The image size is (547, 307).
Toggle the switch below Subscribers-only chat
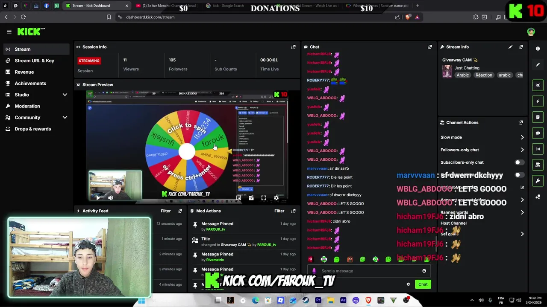(519, 175)
